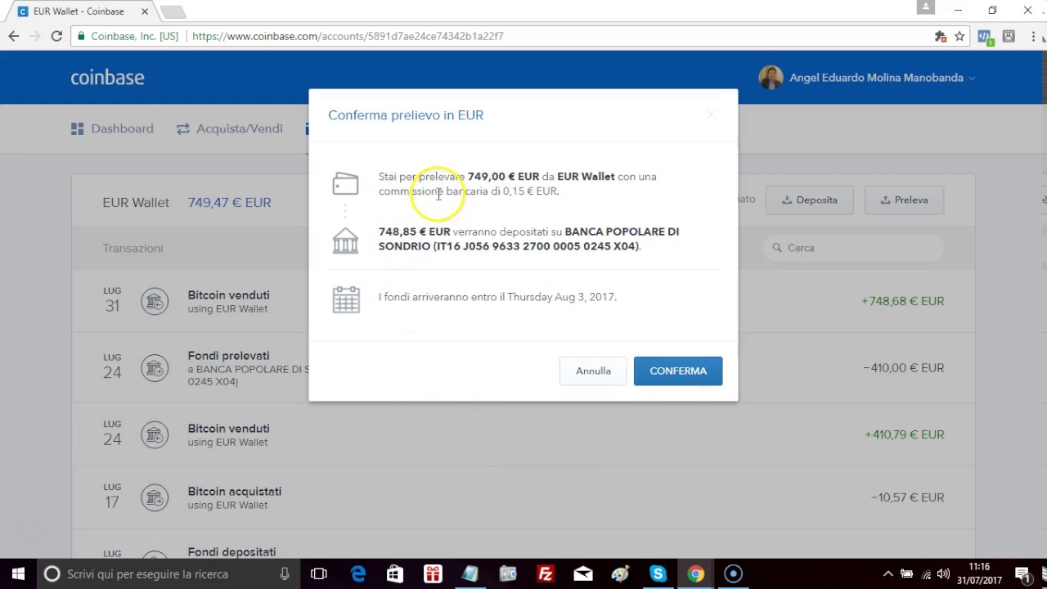Click the blocked plugin puzzle icon in address bar
The width and height of the screenshot is (1047, 589).
941,36
